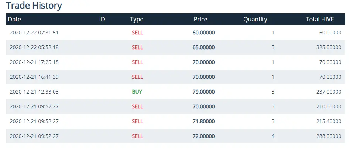
Task: Click the 2020-12-21 17:25:18 date cell
Action: [x=34, y=62]
